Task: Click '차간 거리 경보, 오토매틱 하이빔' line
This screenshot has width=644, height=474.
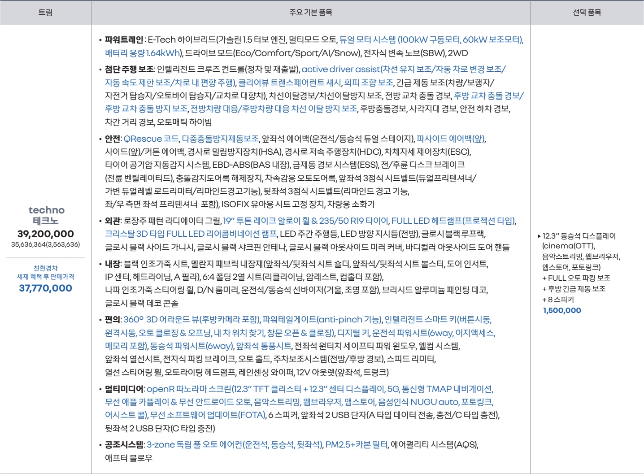Action: (x=158, y=122)
